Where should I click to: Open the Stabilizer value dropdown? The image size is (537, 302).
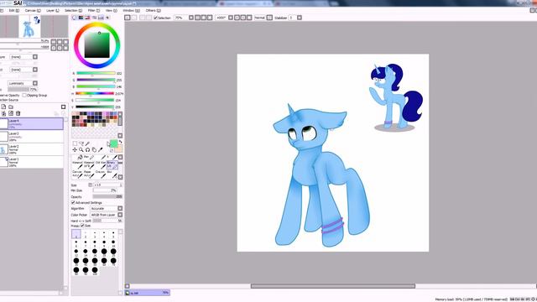point(300,18)
